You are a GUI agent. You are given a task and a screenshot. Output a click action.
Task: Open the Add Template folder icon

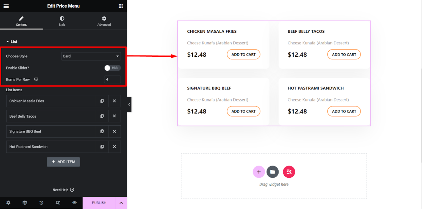coord(273,172)
